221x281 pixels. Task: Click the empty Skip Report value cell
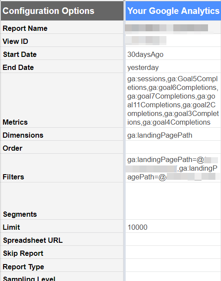(173, 252)
